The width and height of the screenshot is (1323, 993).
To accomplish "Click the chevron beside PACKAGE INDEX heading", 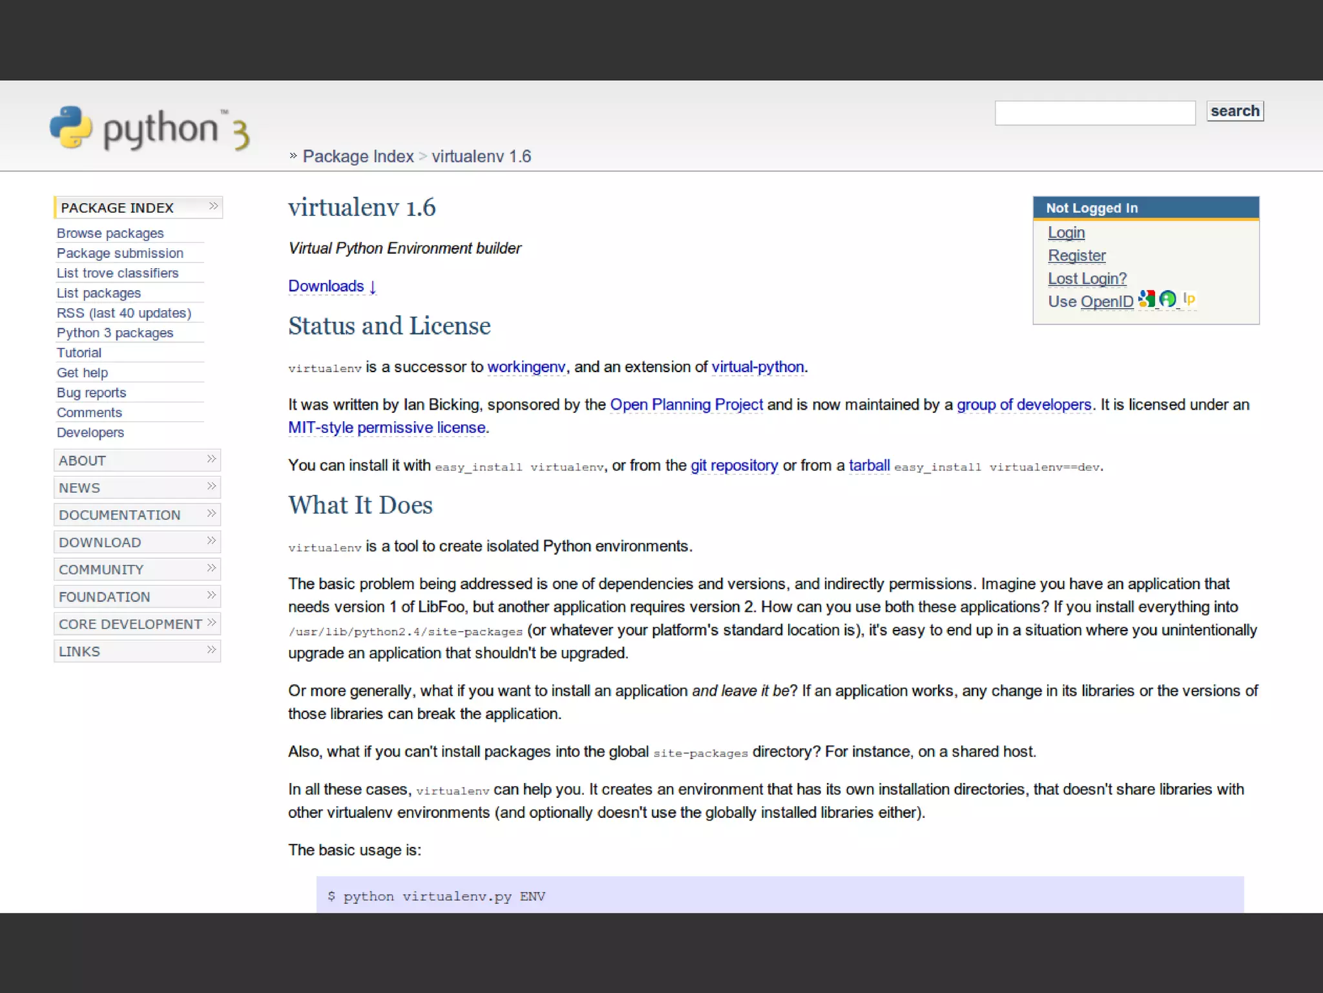I will [x=213, y=207].
